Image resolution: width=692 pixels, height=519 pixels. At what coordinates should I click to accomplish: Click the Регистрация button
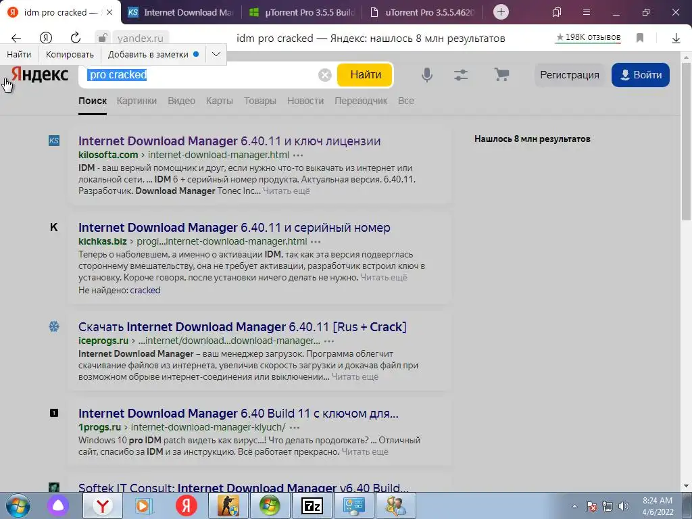pyautogui.click(x=570, y=75)
